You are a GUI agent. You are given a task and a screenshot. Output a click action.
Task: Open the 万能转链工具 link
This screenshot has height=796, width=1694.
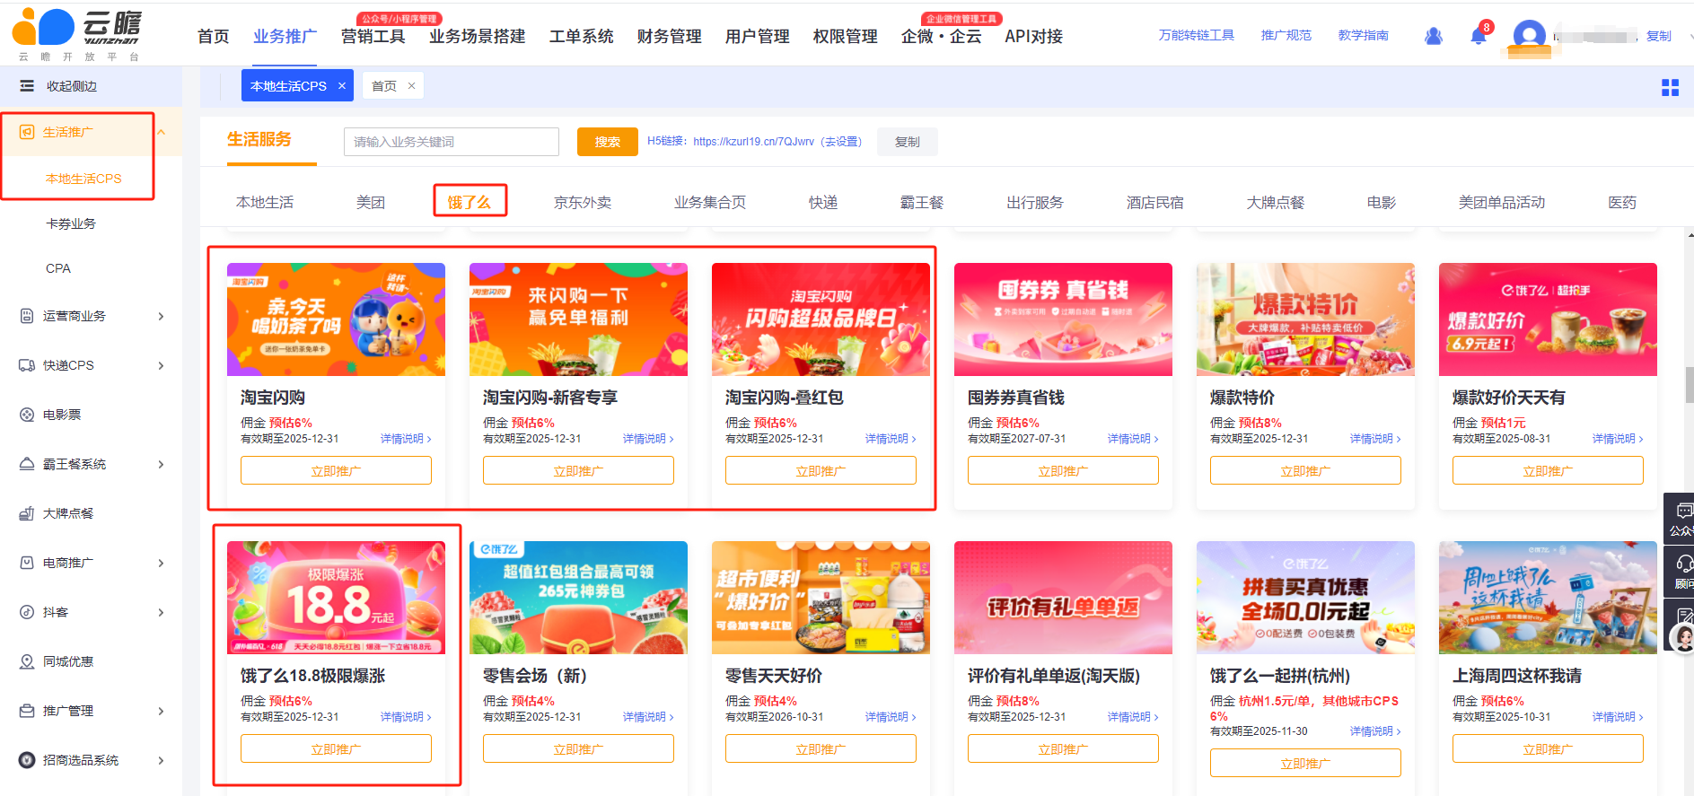(1197, 36)
